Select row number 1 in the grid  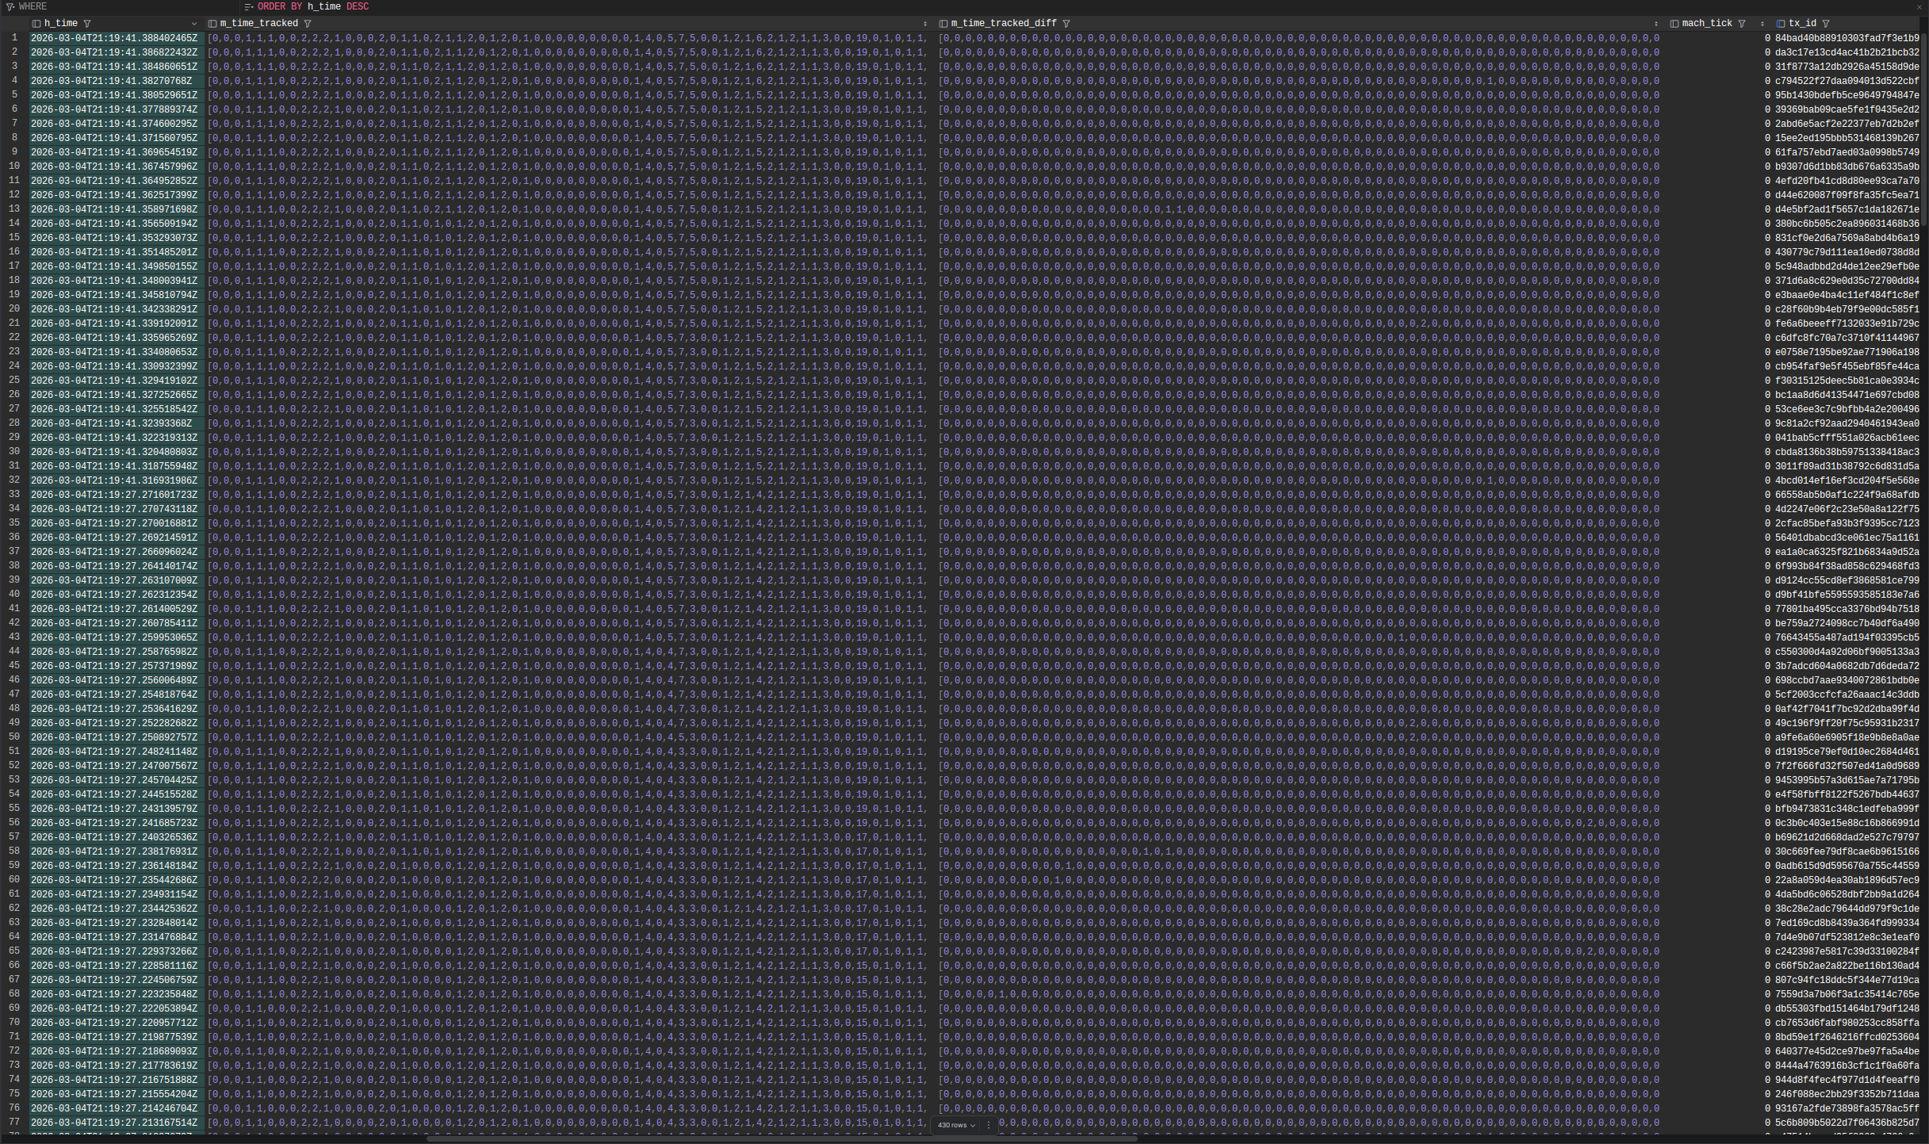(x=14, y=37)
